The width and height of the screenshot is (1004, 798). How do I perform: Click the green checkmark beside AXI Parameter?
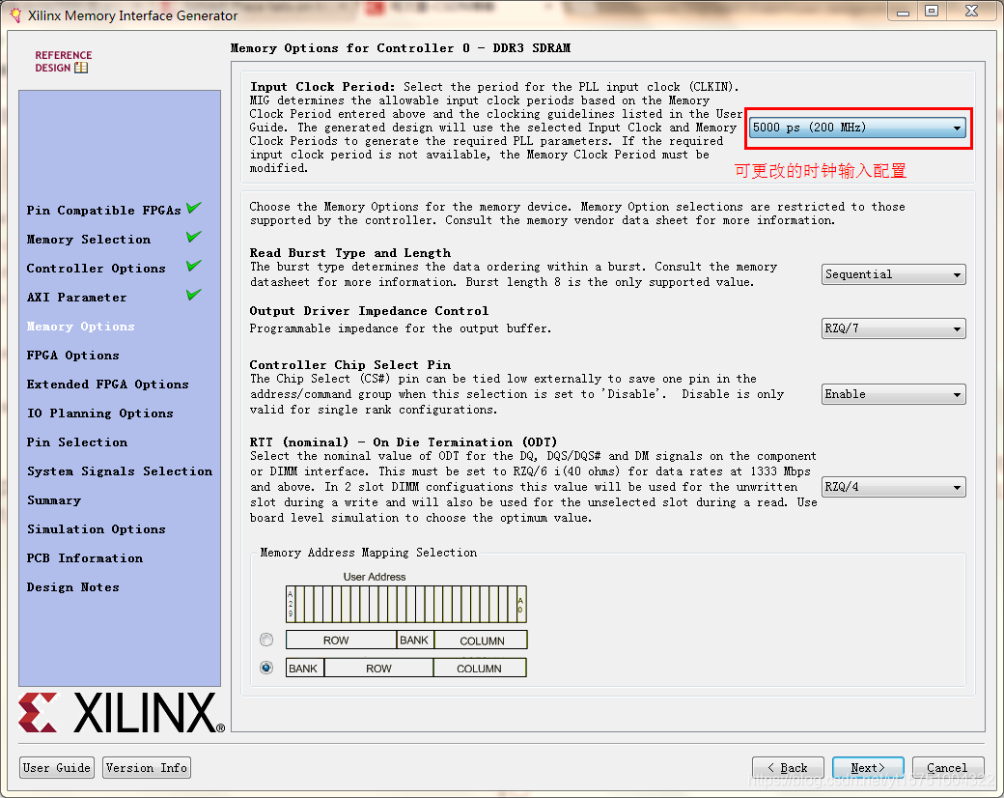pyautogui.click(x=194, y=295)
